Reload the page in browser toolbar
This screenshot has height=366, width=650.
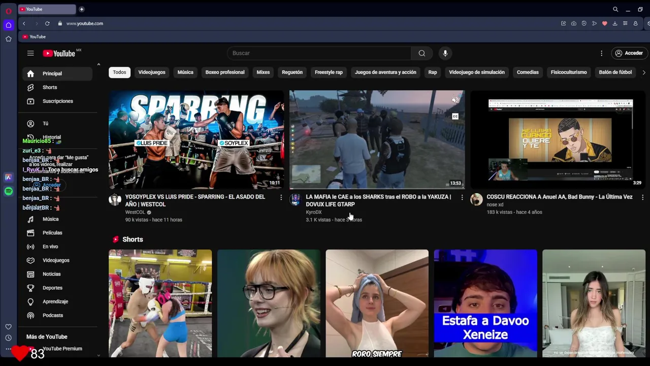click(47, 23)
